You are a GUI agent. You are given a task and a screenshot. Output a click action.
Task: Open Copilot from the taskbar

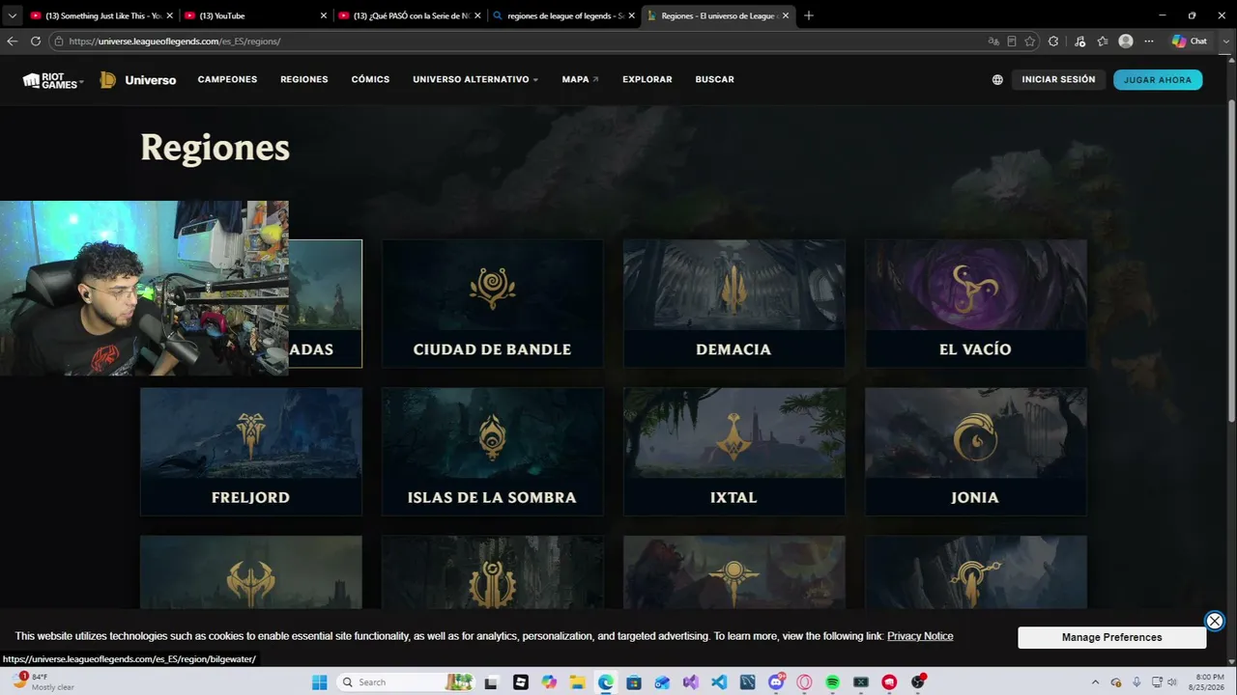[549, 682]
